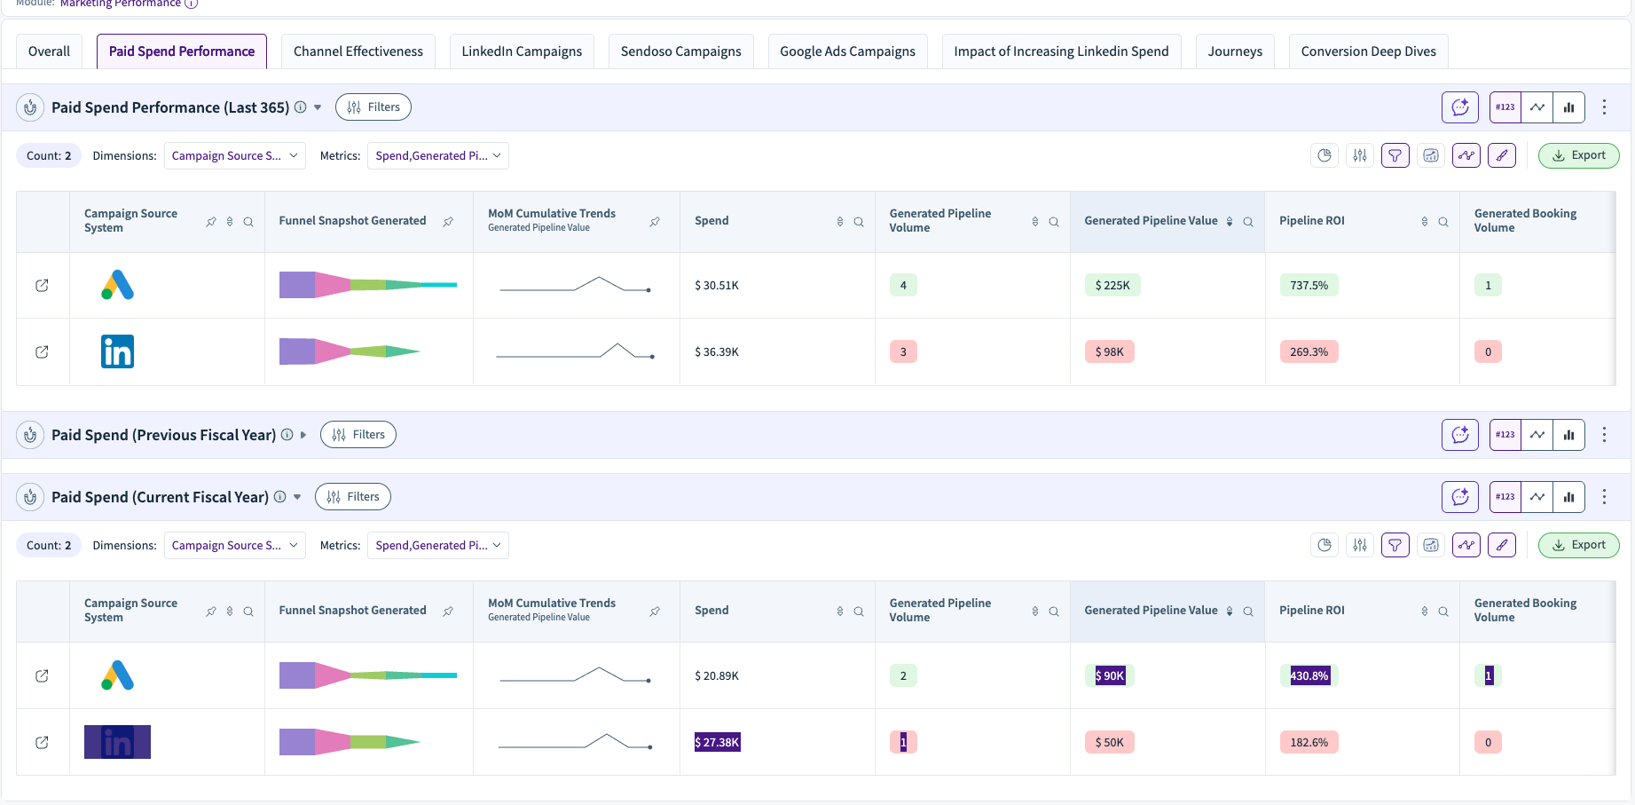Click pie chart icon in Last 365 toolbar
Image resolution: width=1635 pixels, height=805 pixels.
1325,156
